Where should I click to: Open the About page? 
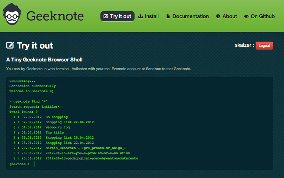tap(226, 16)
